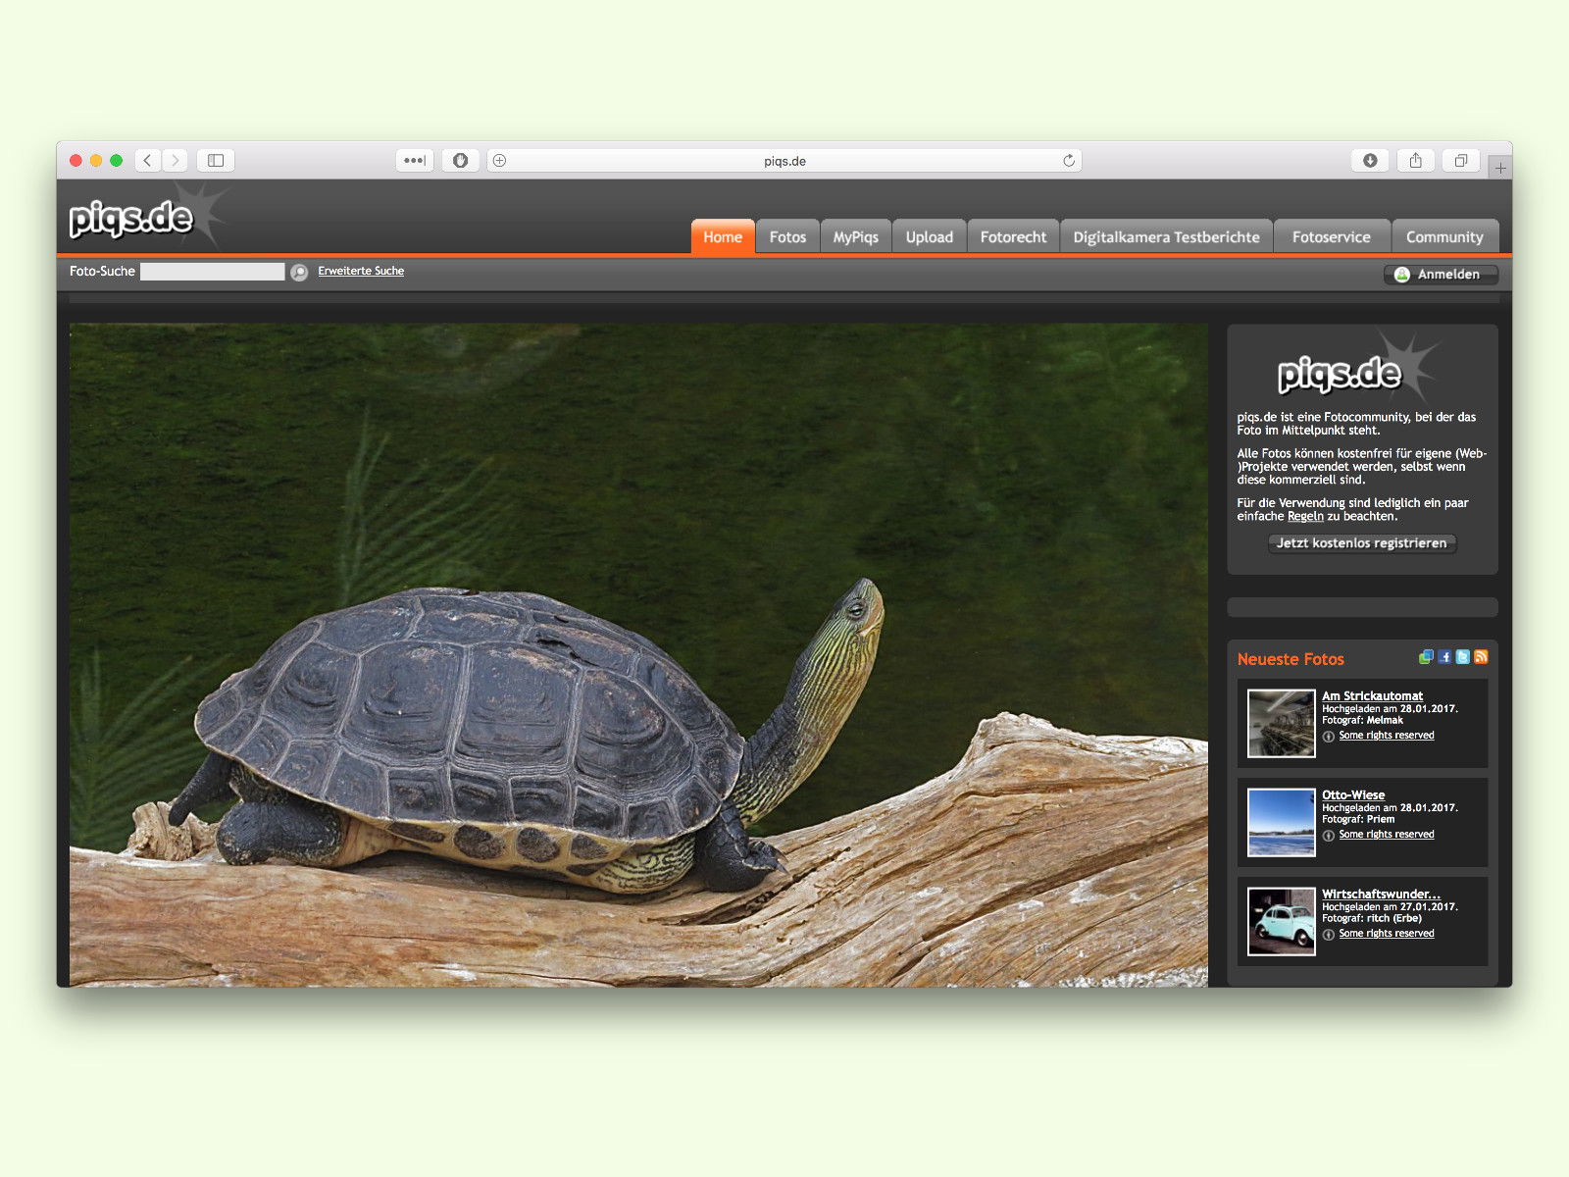Go to the Fotorecht tab

[x=1013, y=236]
